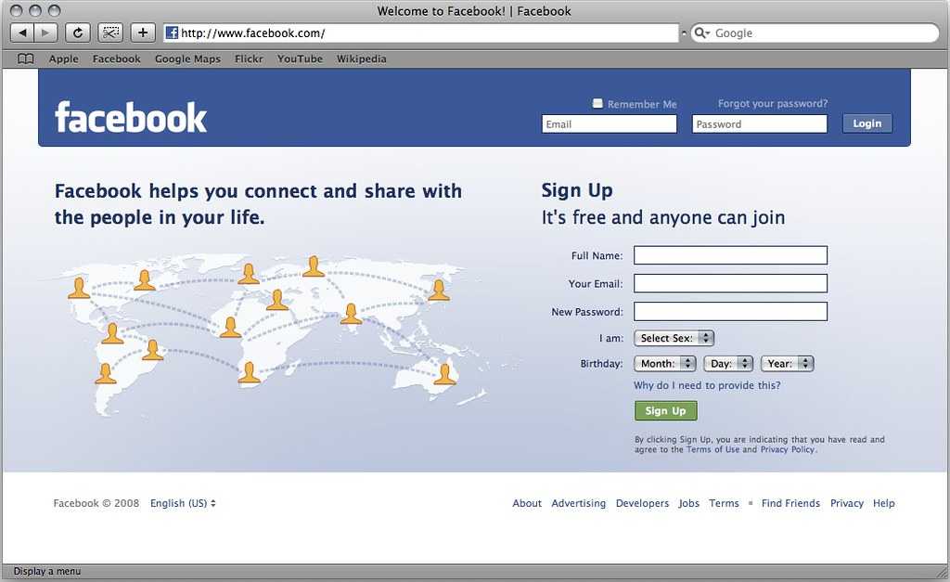This screenshot has height=582, width=950.
Task: Click the Login button
Action: coord(867,123)
